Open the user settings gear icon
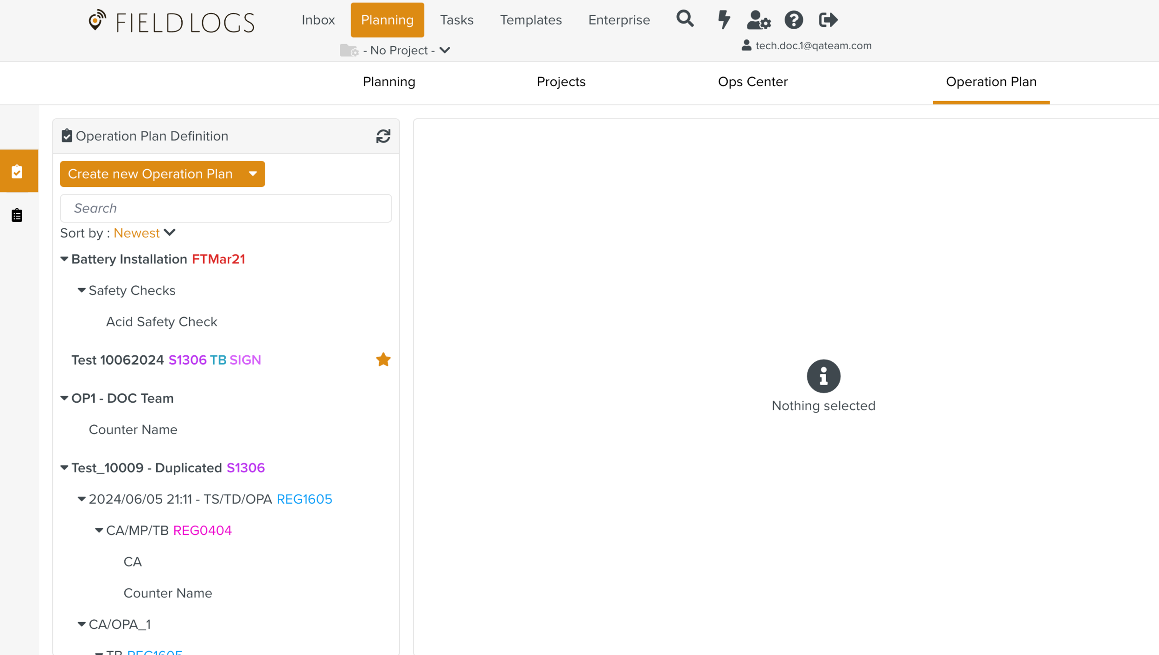Image resolution: width=1159 pixels, height=655 pixels. tap(758, 20)
